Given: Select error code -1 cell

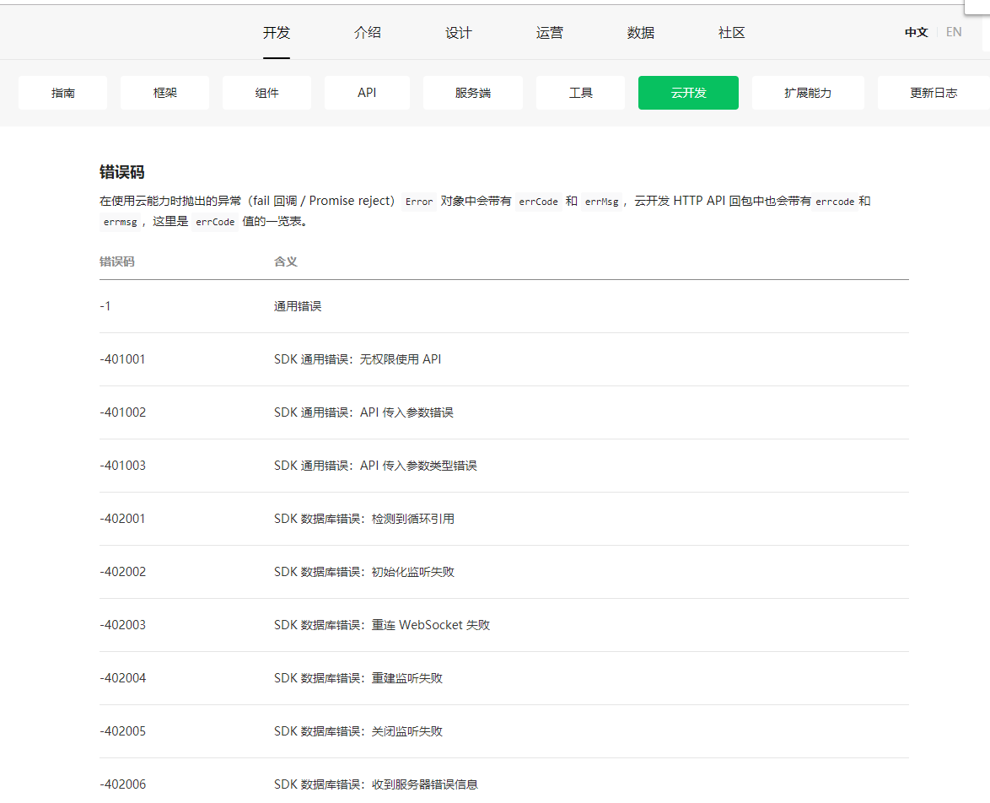Looking at the screenshot, I should point(105,306).
